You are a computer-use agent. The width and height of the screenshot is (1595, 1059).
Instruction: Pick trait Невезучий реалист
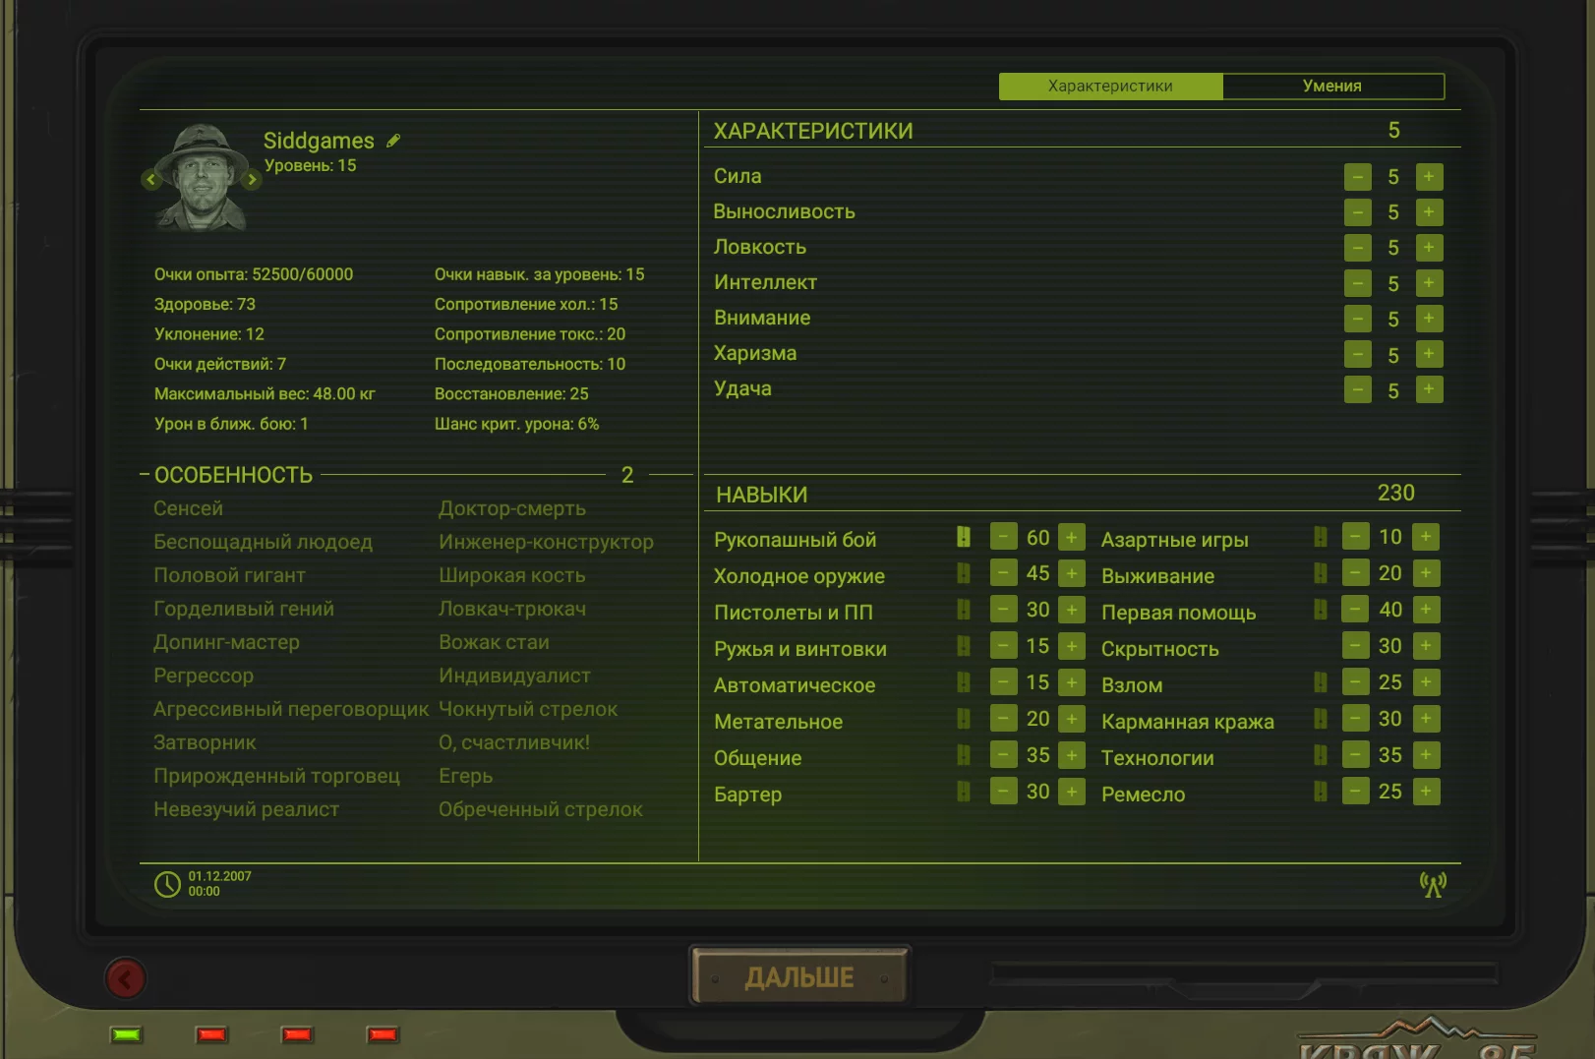[246, 809]
